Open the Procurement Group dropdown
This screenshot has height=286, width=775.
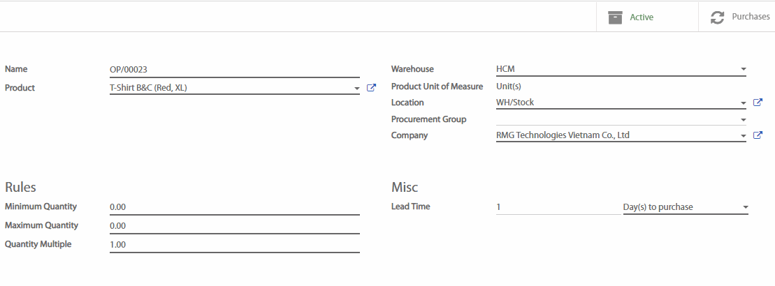coord(743,120)
